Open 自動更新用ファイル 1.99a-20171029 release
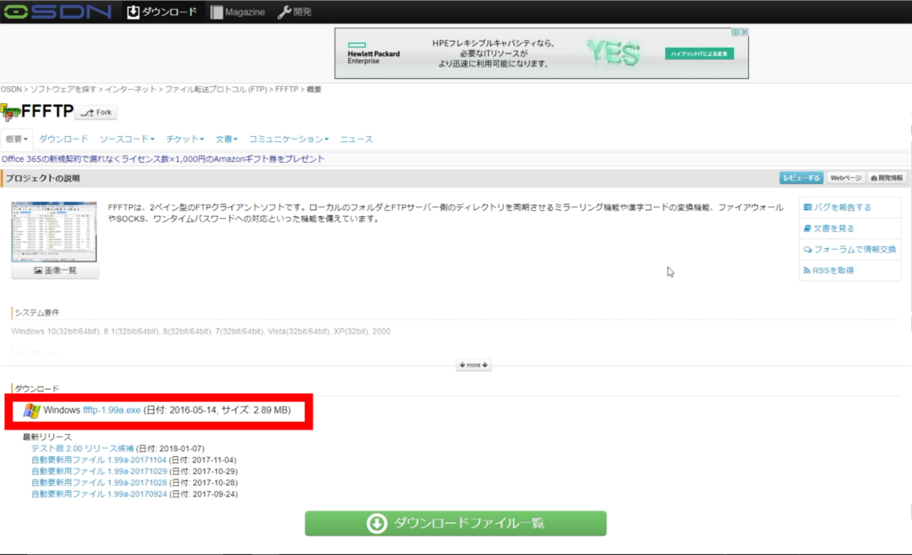This screenshot has height=555, width=912. [x=99, y=471]
